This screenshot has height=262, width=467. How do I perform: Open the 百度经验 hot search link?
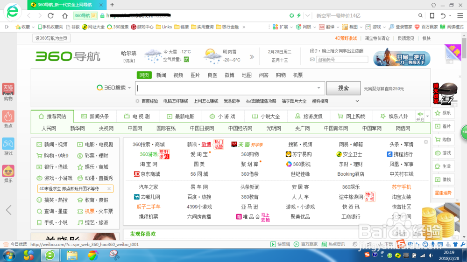pos(150,101)
